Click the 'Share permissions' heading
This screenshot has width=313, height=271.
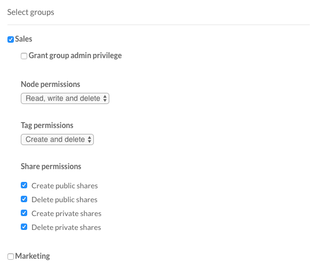(51, 166)
